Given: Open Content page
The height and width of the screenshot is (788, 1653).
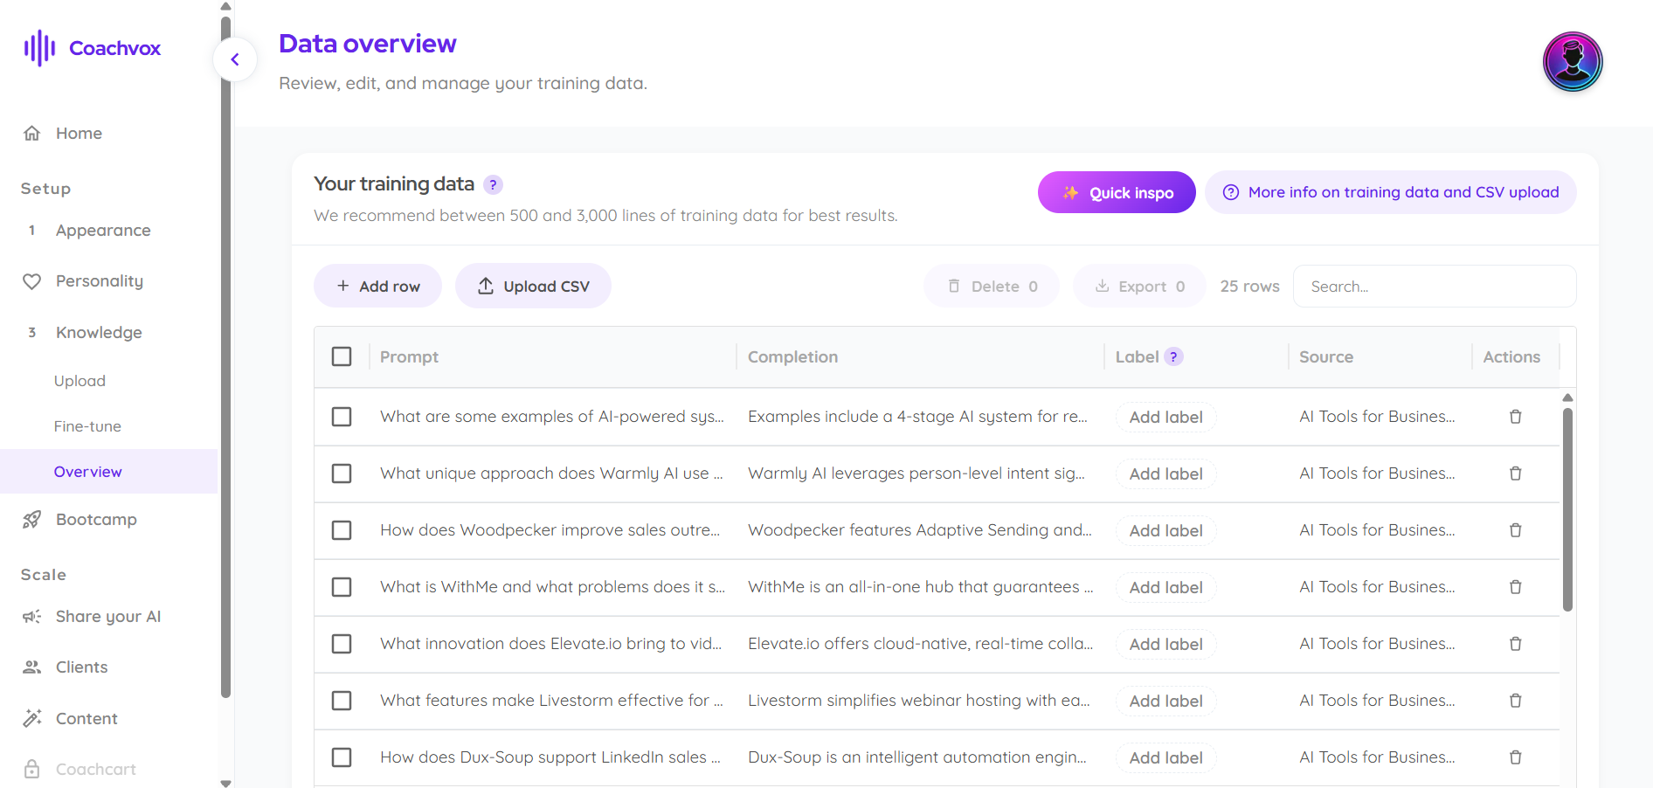Looking at the screenshot, I should tap(86, 719).
